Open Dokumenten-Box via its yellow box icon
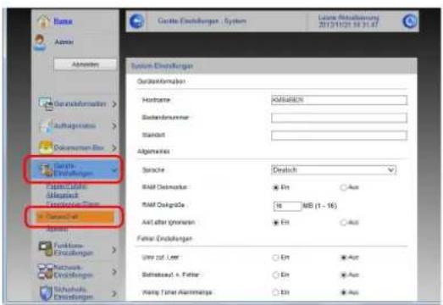 pos(46,147)
